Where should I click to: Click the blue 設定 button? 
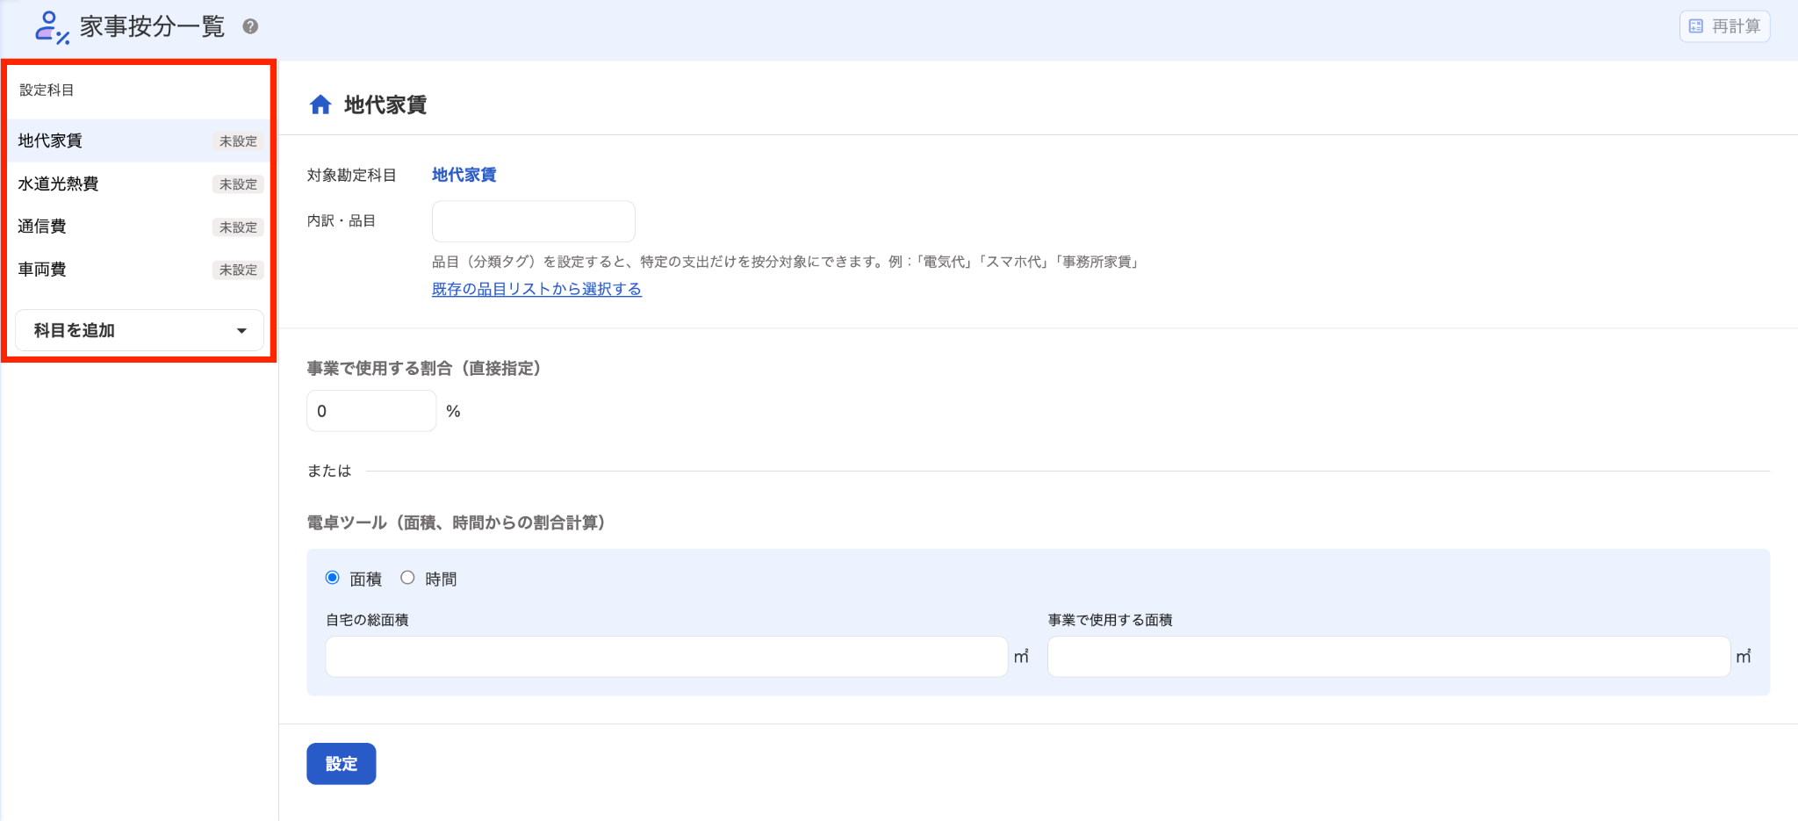(x=342, y=764)
